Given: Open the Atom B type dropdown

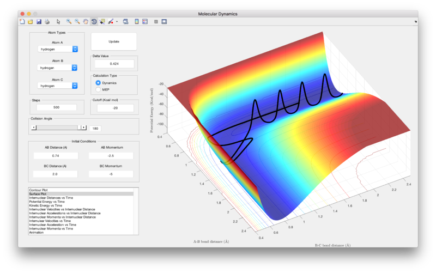Looking at the screenshot, I should [x=57, y=68].
